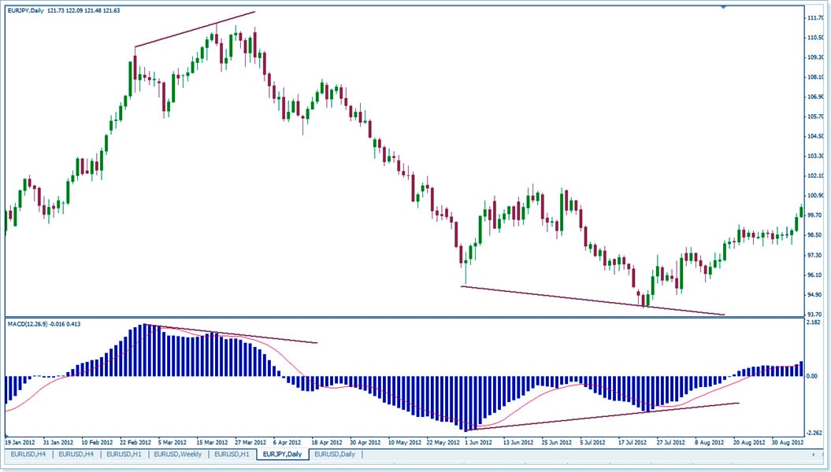Open the second EURUSD,H4 chart tab
Viewport: 831px width, 472px height.
(x=78, y=455)
